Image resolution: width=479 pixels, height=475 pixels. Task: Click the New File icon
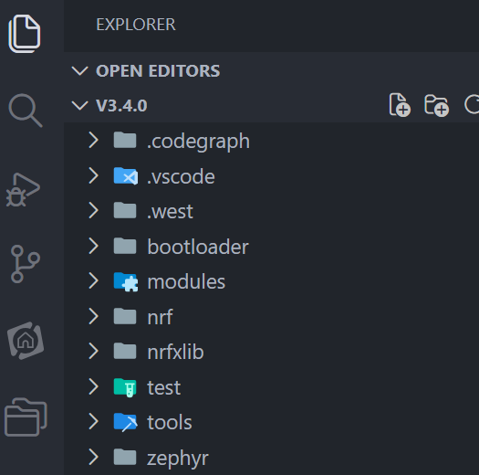click(x=400, y=105)
